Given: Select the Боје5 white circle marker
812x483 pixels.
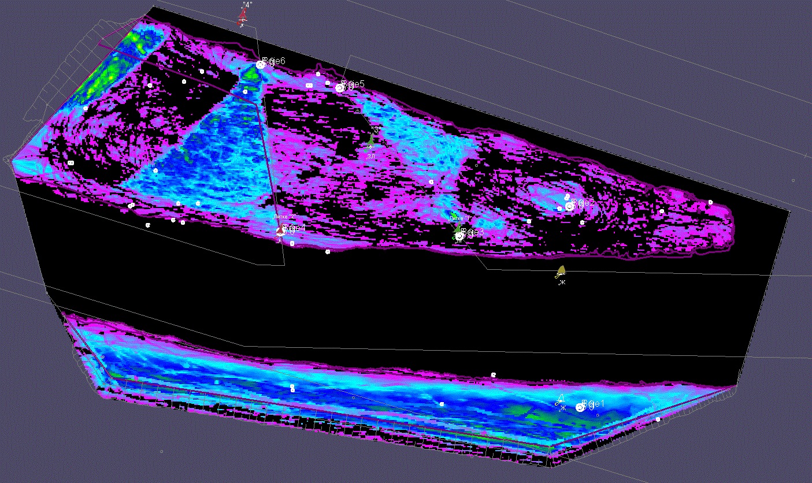Looking at the screenshot, I should pyautogui.click(x=340, y=88).
